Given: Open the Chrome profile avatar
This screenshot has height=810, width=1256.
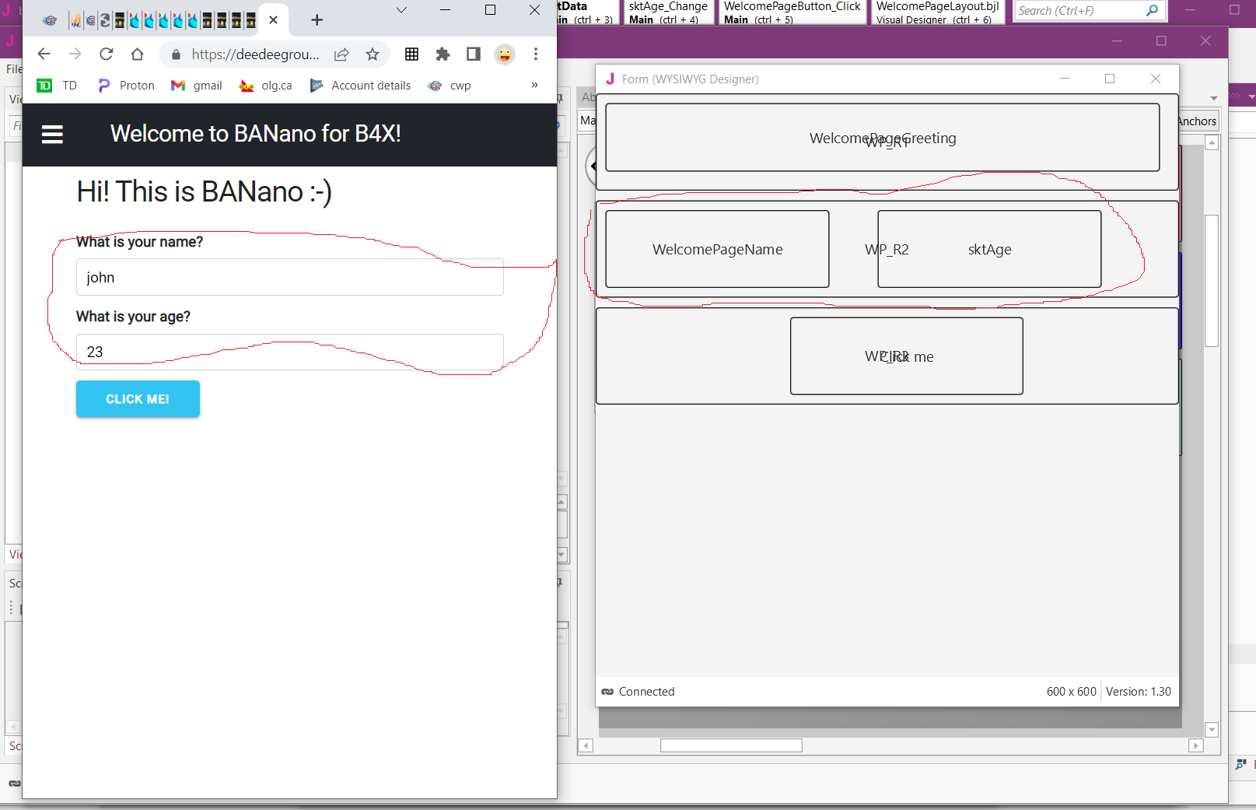Looking at the screenshot, I should [x=505, y=54].
